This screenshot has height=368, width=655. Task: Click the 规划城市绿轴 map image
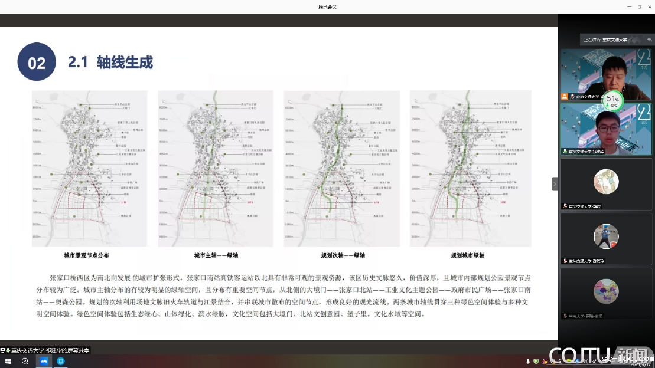pyautogui.click(x=470, y=168)
